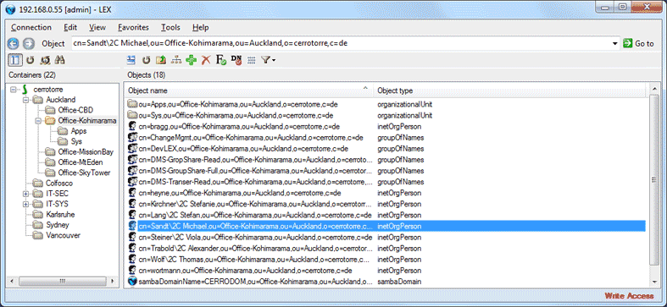Go forward with the grey arrow
667x307 pixels.
[x=29, y=43]
